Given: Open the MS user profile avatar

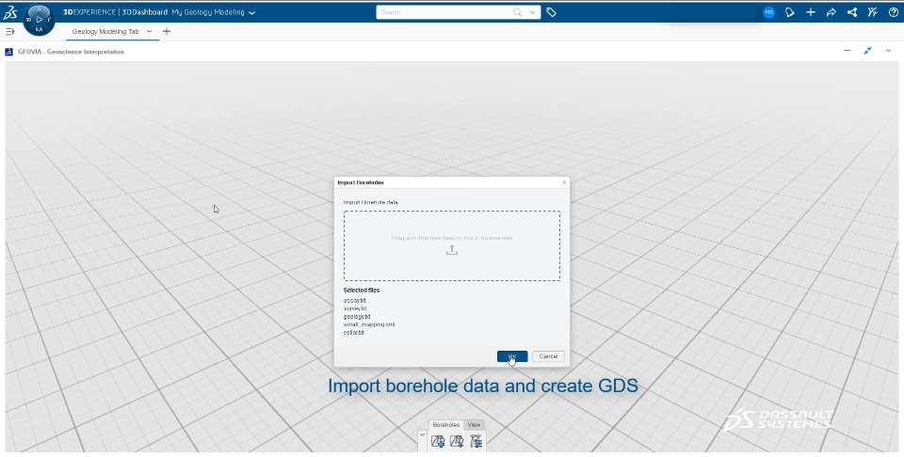Looking at the screenshot, I should coord(768,12).
